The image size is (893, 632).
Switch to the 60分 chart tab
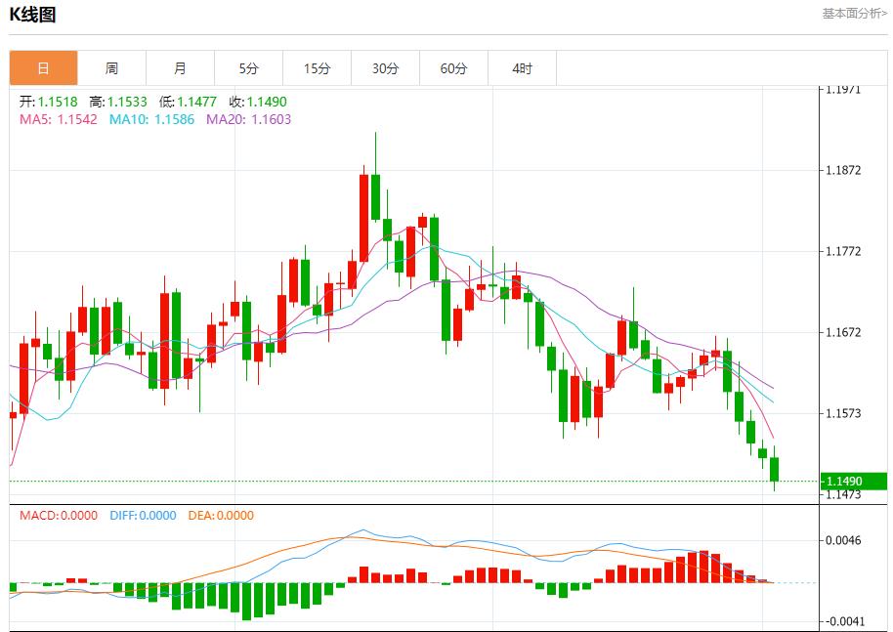point(453,67)
